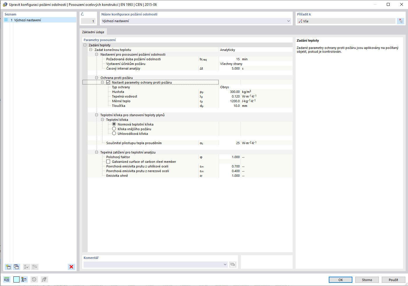Click the pick object cursor icon
This screenshot has width=408, height=286.
401,21
